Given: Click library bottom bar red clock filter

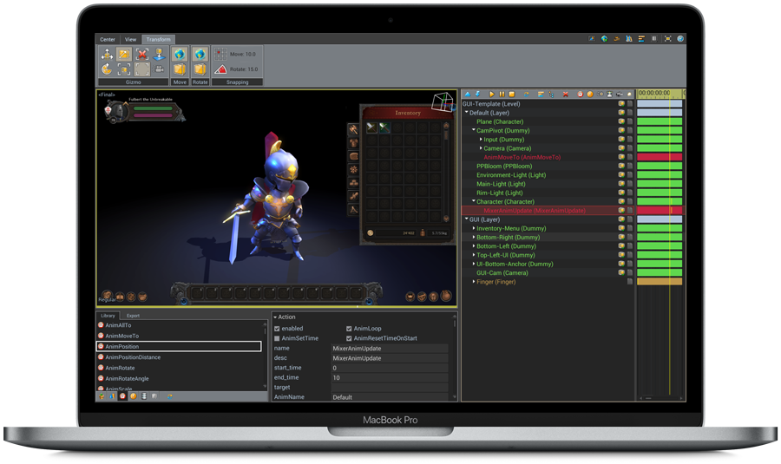Looking at the screenshot, I should click(x=122, y=396).
